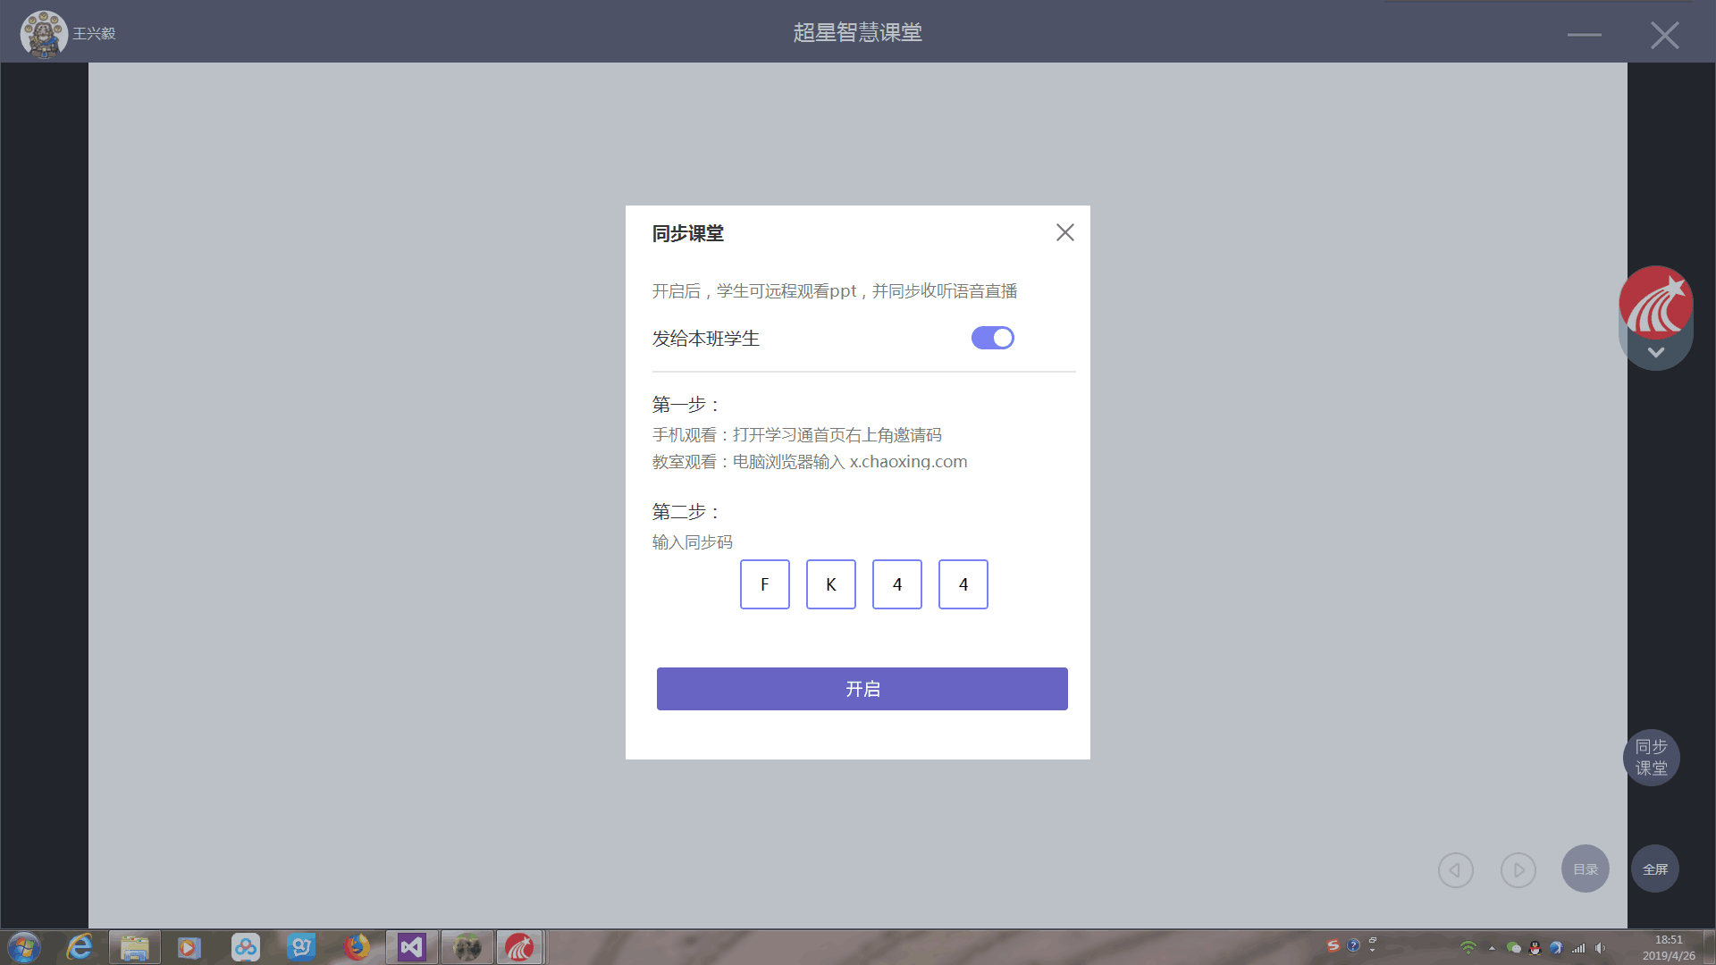Open Internet Explorer from the taskbar
The image size is (1716, 965).
[x=80, y=947]
